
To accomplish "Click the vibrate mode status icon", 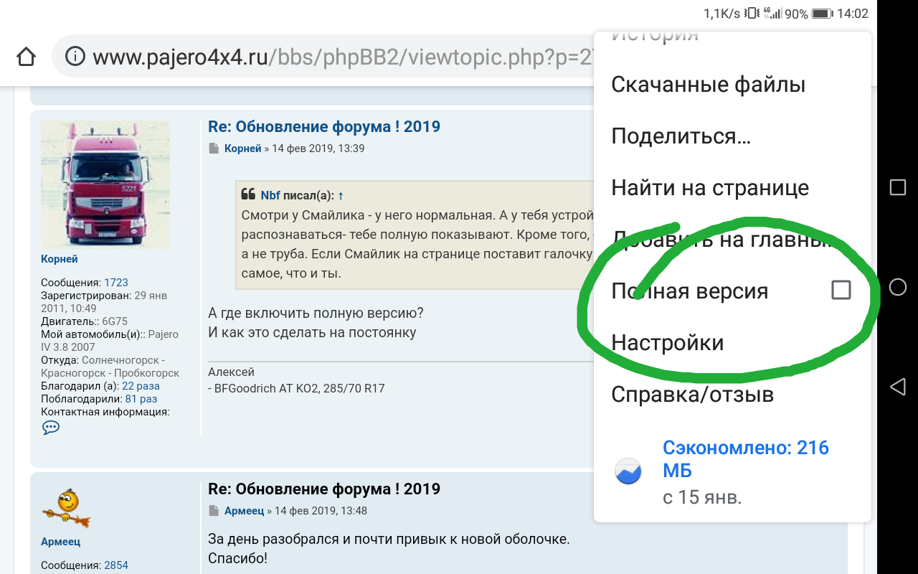I will [752, 14].
